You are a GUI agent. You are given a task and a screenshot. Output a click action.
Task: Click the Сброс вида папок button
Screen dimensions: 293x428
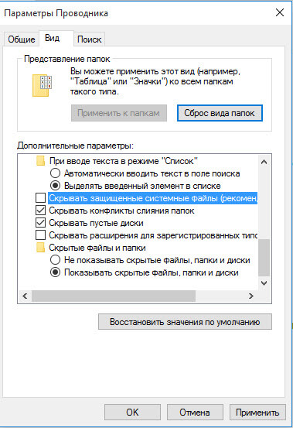click(220, 113)
